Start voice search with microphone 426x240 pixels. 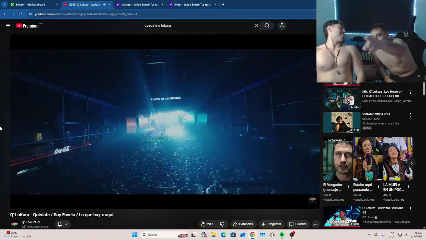(x=282, y=25)
